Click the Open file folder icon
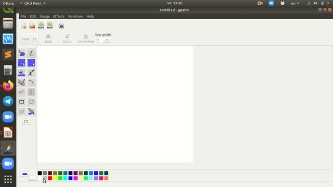Image resolution: width=333 pixels, height=187 pixels. click(32, 25)
